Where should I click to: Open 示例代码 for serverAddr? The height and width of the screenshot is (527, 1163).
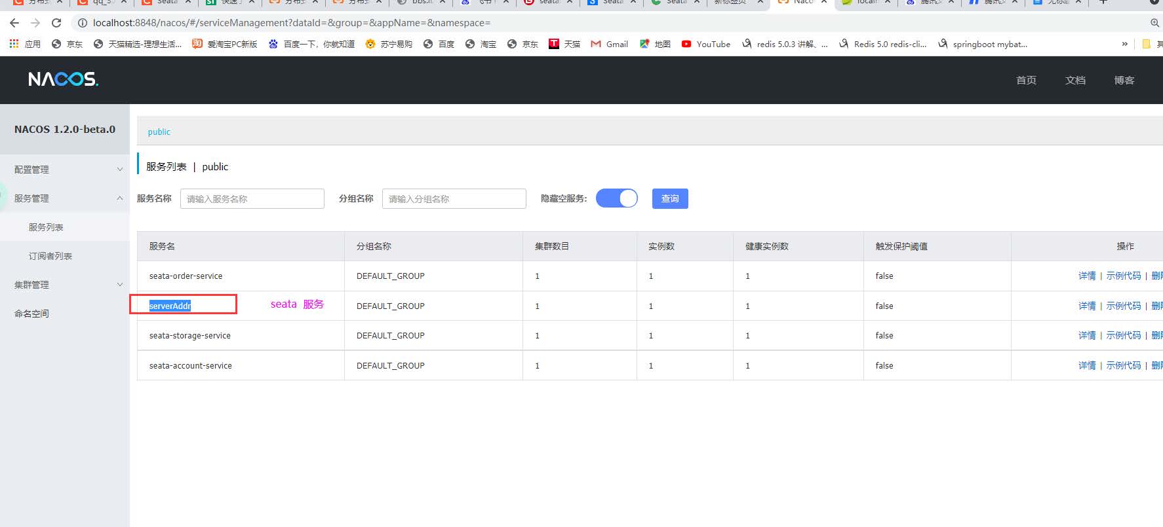(x=1124, y=306)
